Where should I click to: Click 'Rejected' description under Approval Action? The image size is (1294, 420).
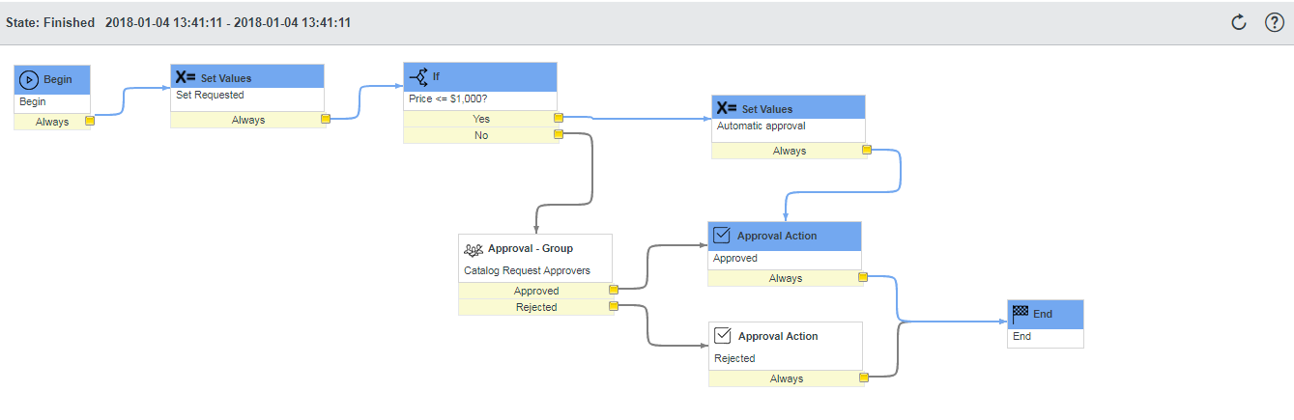[734, 358]
